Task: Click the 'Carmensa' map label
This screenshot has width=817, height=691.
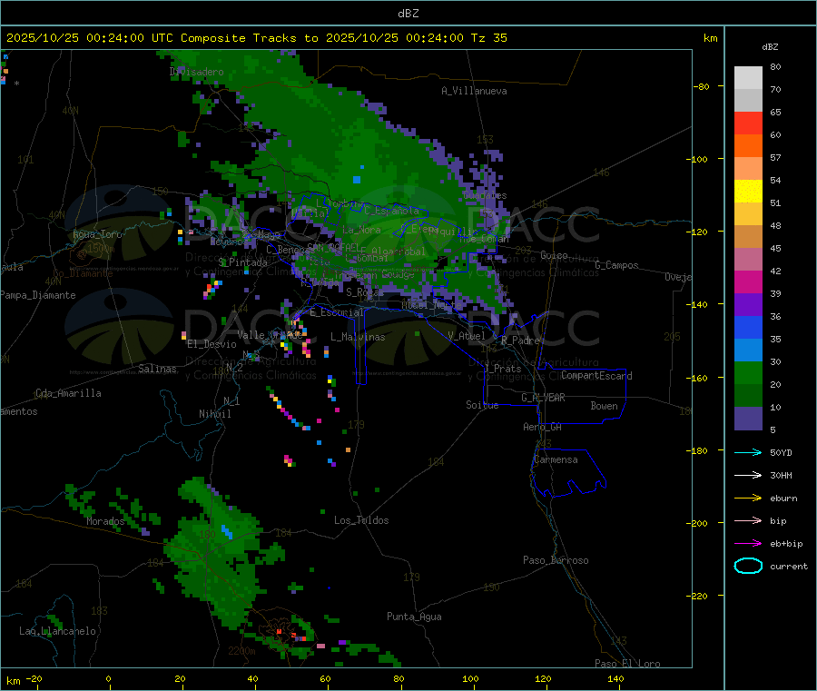Action: pos(556,459)
